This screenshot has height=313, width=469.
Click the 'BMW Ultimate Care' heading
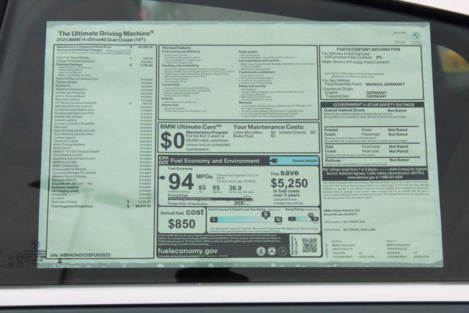[x=191, y=127]
